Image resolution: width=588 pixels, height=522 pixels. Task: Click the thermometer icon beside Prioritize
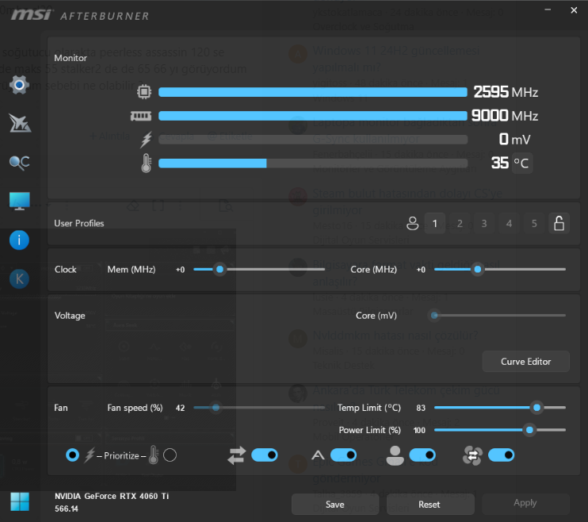(154, 455)
